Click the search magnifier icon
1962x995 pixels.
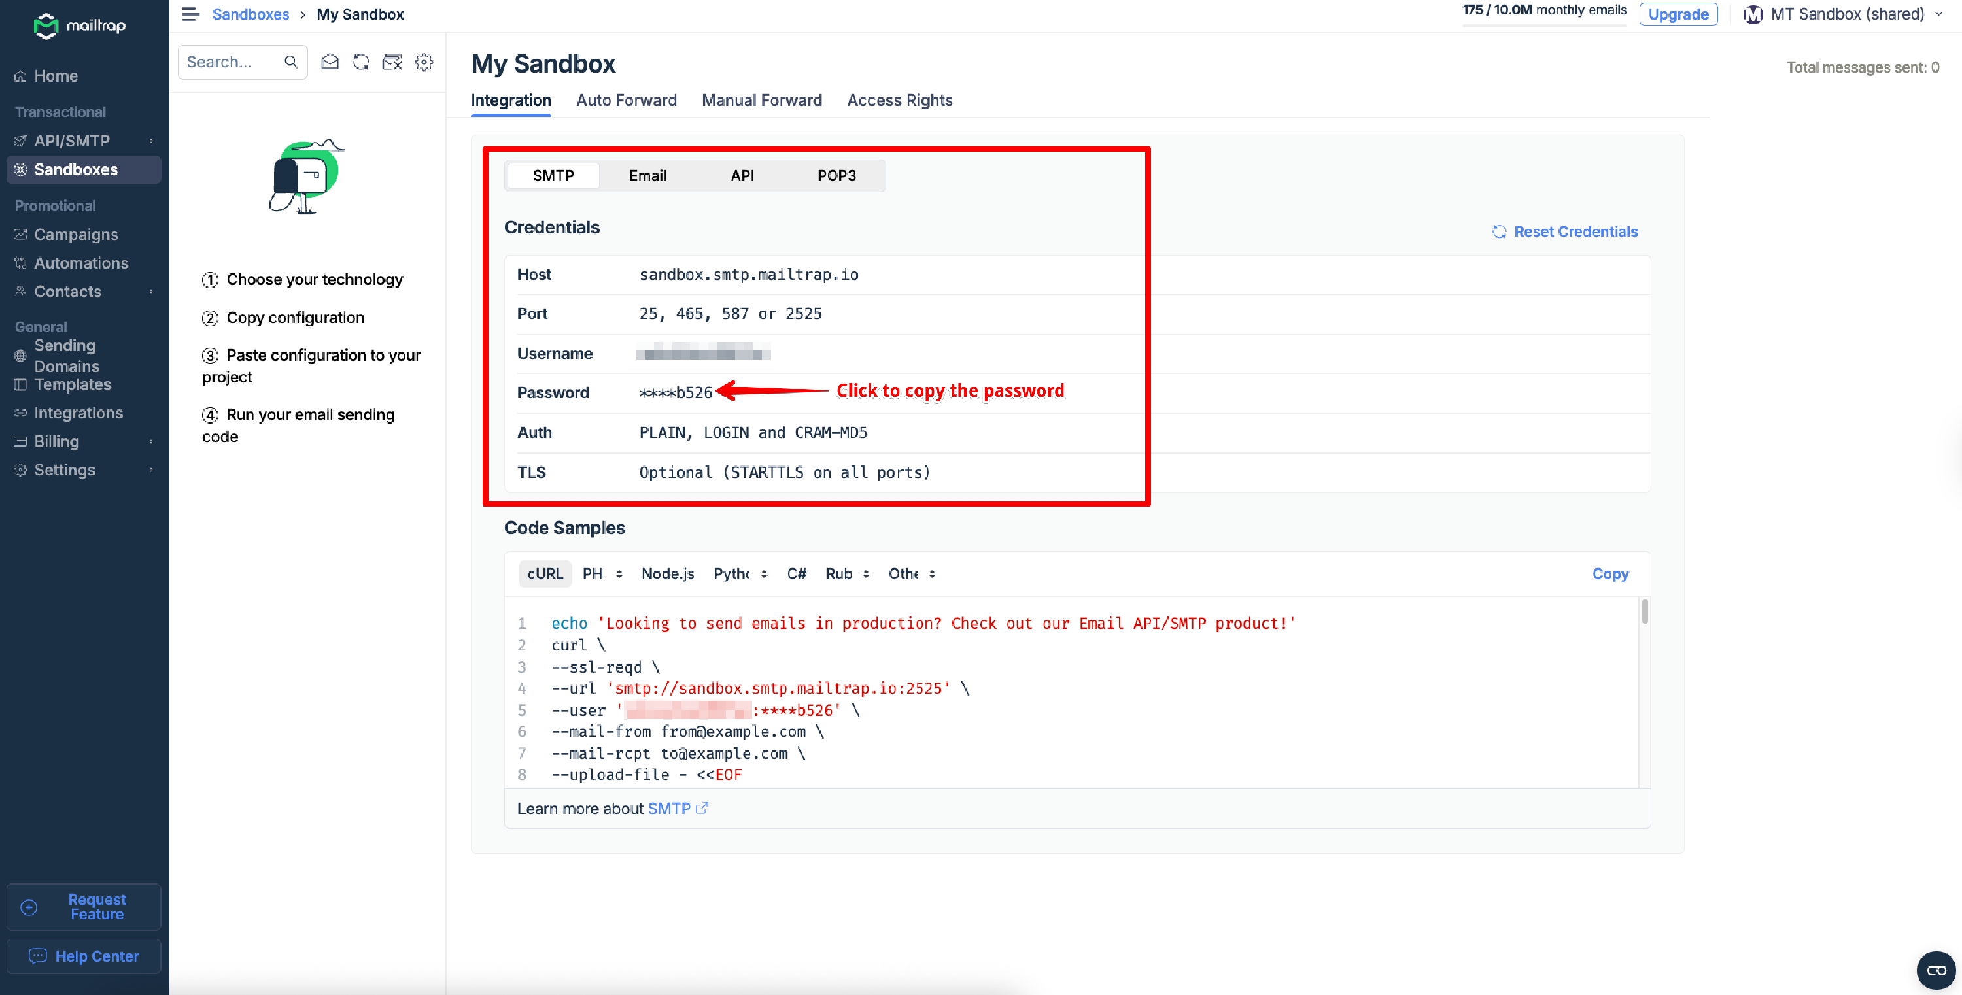[x=291, y=61]
